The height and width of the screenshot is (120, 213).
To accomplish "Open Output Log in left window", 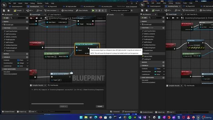I will [22, 112].
